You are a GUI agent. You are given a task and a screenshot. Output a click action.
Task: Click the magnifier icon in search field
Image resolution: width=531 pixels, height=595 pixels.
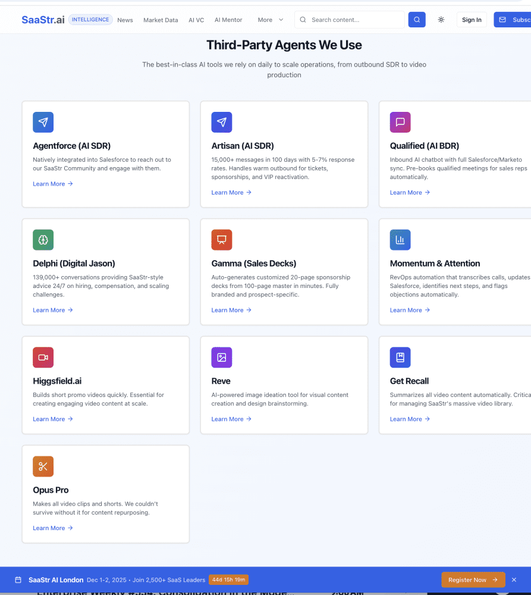(303, 20)
